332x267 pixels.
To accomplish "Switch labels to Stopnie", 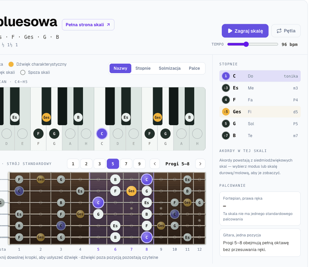I will click(x=143, y=68).
